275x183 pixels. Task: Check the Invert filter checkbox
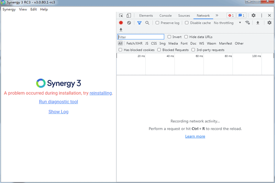169,37
